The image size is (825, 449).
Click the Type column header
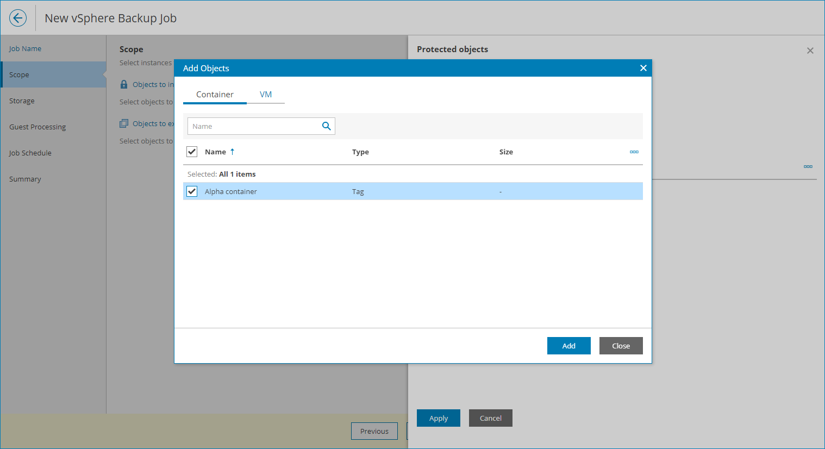point(360,152)
